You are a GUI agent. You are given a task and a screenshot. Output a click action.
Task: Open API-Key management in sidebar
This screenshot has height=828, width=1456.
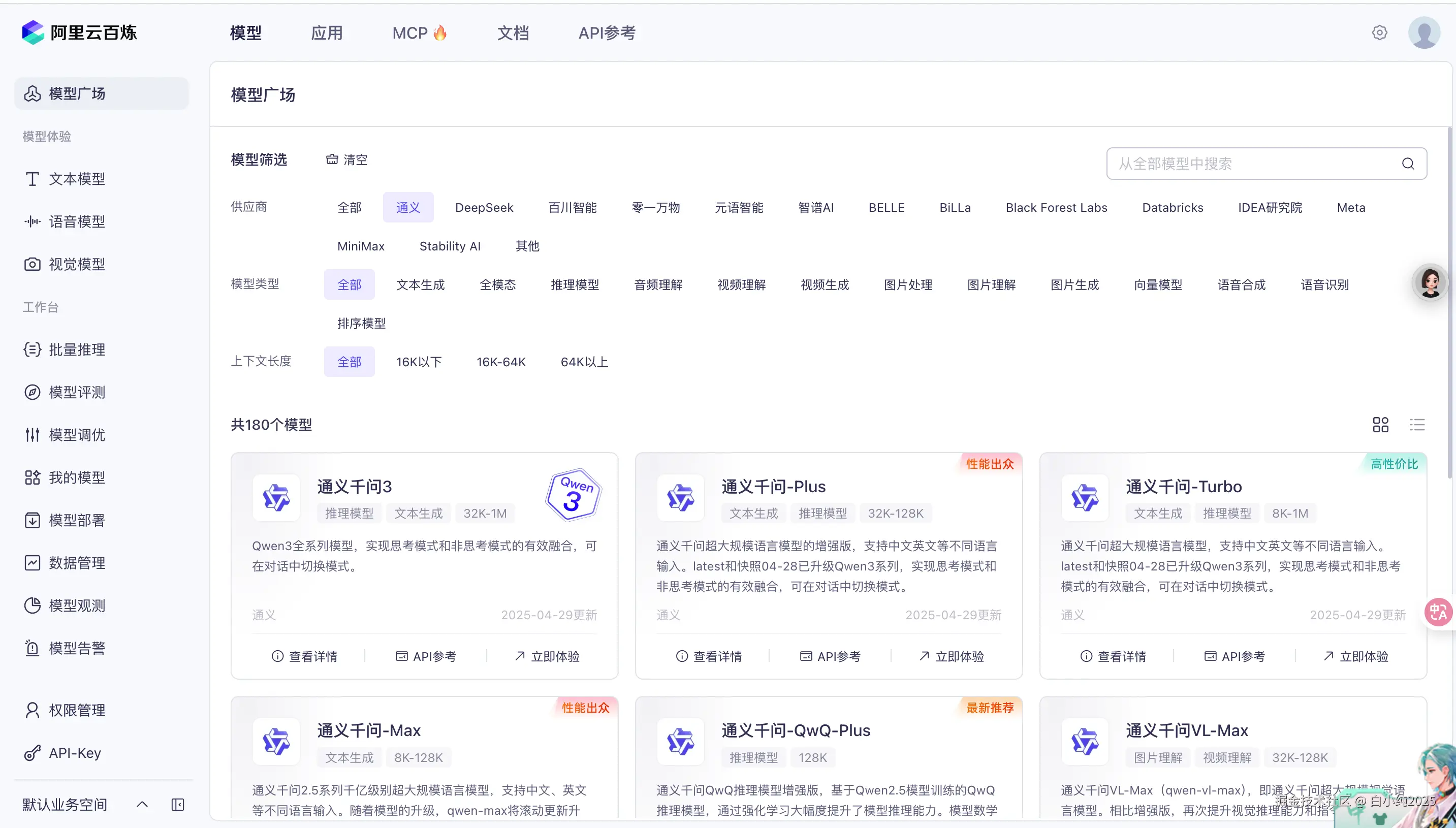tap(101, 753)
